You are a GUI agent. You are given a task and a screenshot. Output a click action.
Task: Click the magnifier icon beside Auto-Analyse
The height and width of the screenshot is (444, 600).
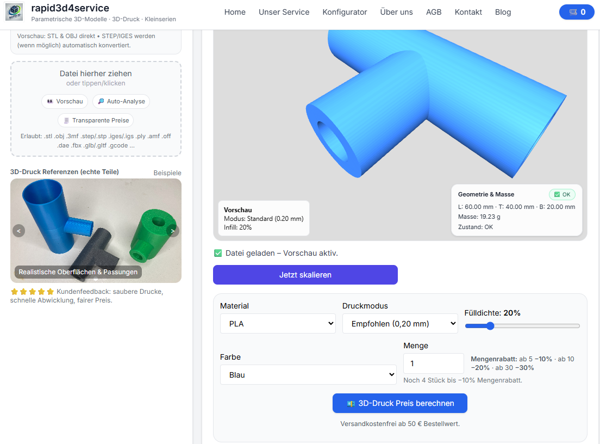(x=101, y=101)
